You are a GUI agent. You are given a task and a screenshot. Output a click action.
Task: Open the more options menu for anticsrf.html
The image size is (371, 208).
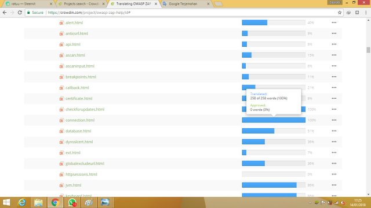(334, 34)
